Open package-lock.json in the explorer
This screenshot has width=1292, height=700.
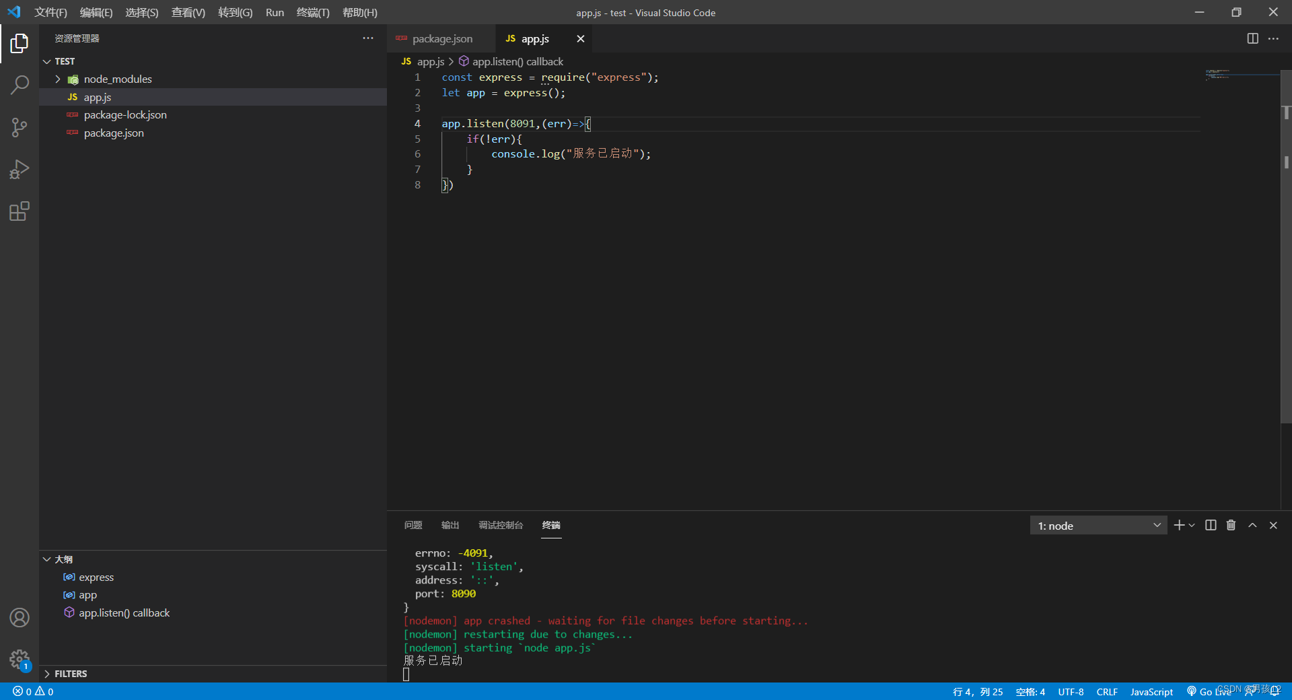(213, 115)
